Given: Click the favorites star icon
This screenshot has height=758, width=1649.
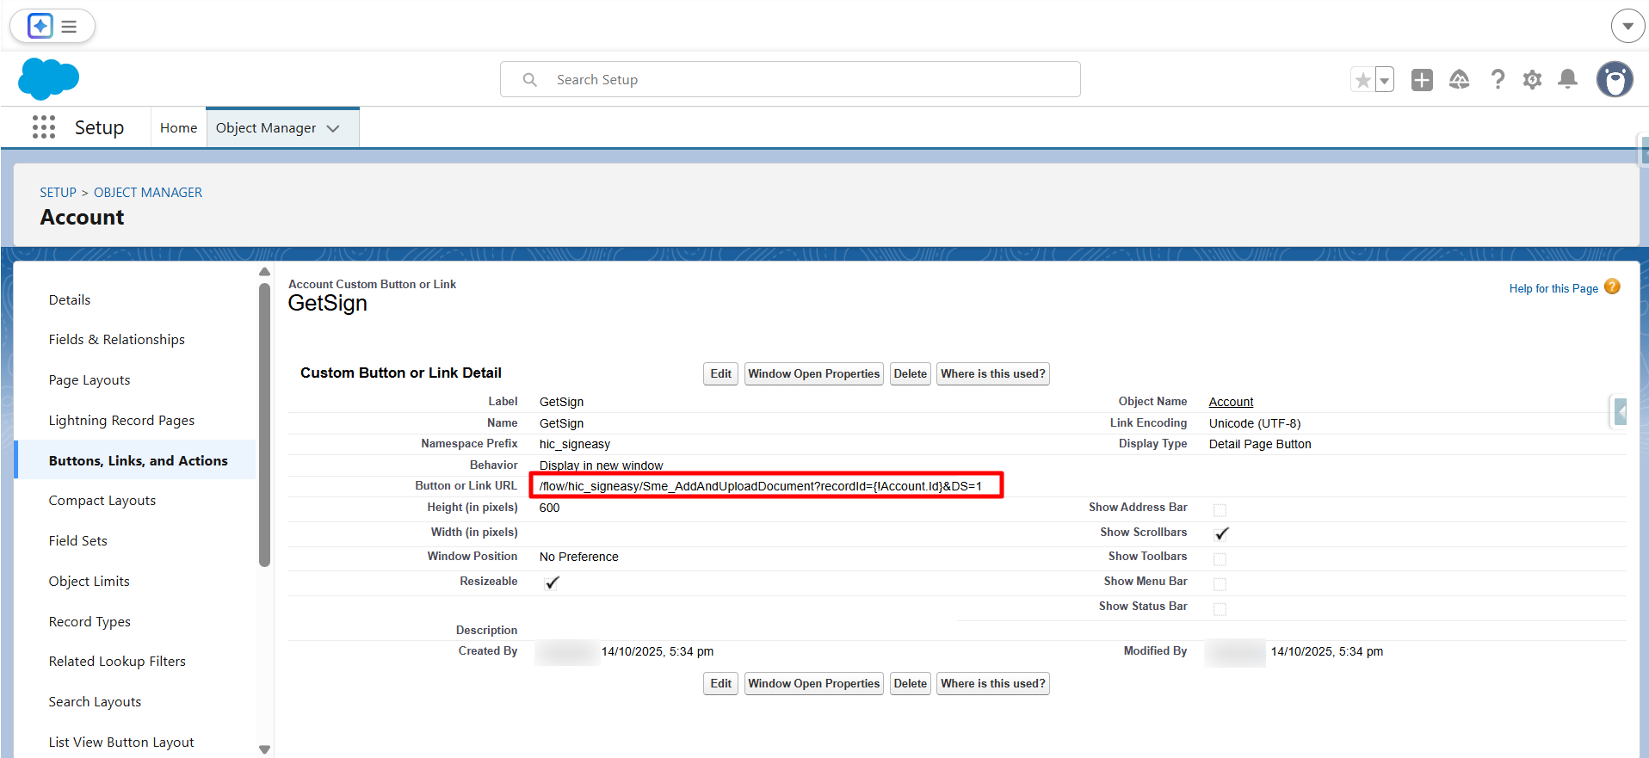Looking at the screenshot, I should (x=1362, y=80).
